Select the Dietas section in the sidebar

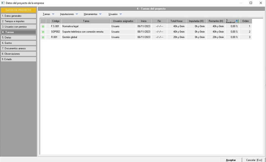coord(18,38)
